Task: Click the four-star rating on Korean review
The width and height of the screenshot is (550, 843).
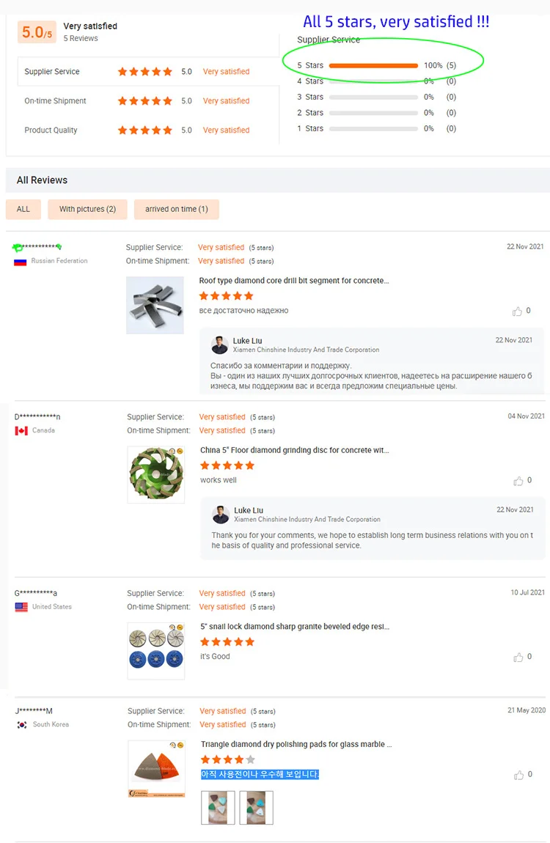Action: (x=228, y=760)
